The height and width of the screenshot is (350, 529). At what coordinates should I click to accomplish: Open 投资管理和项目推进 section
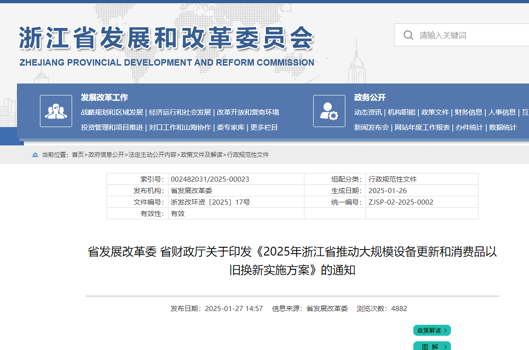click(x=112, y=128)
